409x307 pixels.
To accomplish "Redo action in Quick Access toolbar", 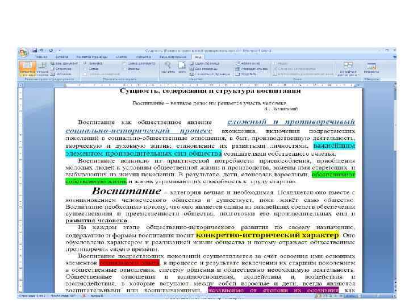I will [x=51, y=51].
